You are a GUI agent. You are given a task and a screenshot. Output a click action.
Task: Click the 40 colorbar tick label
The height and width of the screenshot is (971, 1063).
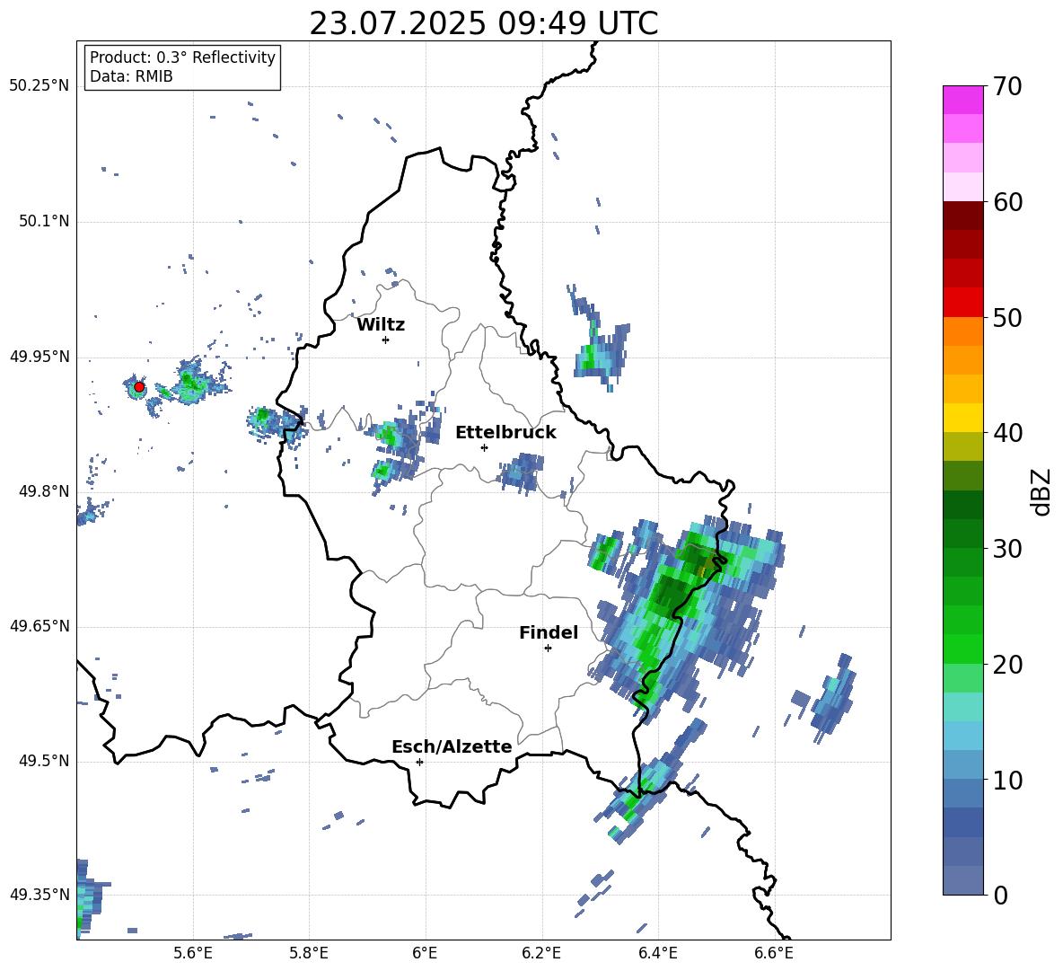point(1006,433)
